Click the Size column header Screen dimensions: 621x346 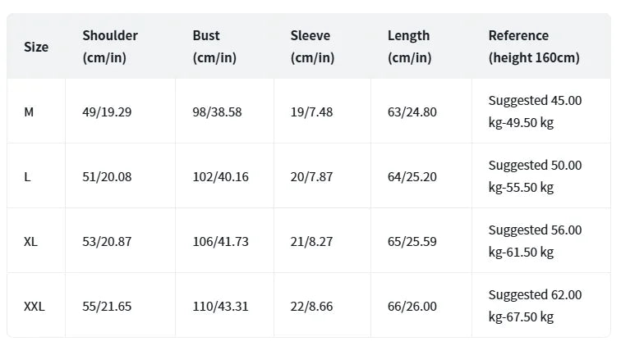click(36, 47)
